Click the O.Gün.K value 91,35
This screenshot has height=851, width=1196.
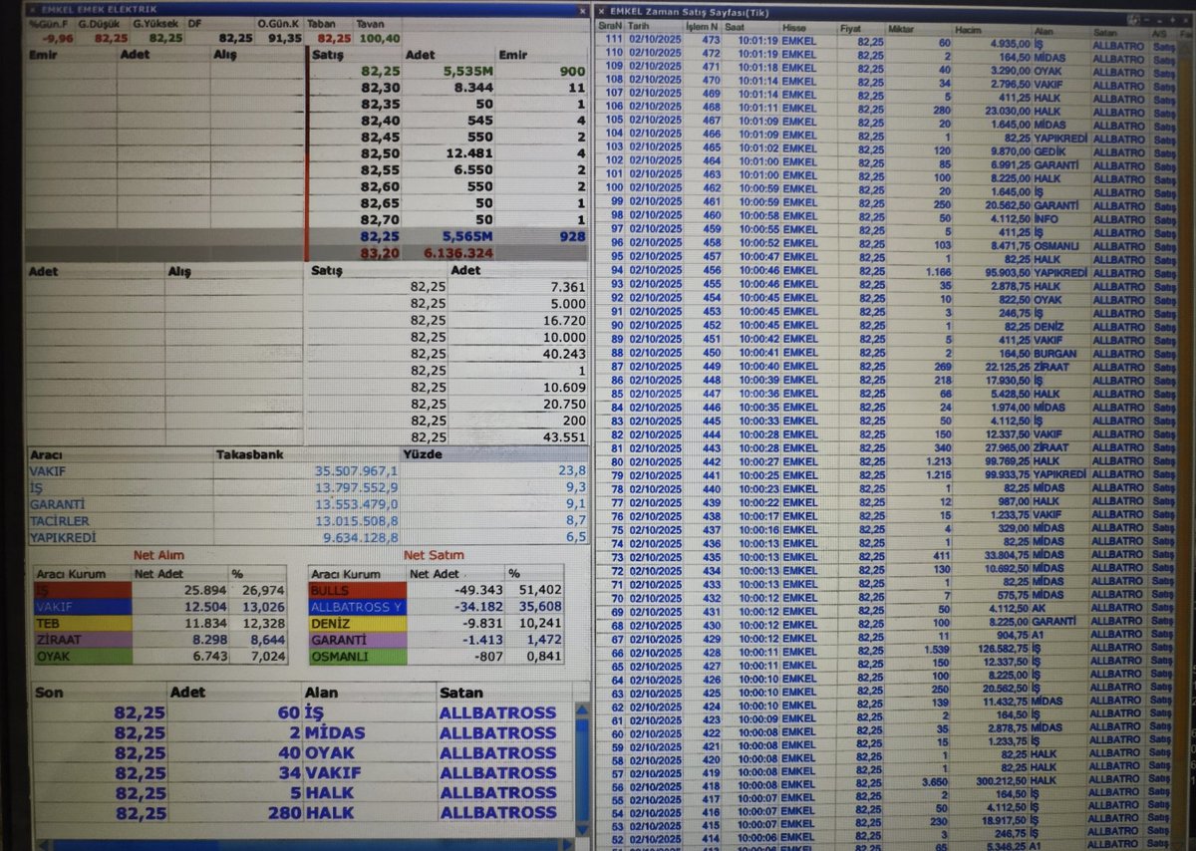(x=285, y=38)
